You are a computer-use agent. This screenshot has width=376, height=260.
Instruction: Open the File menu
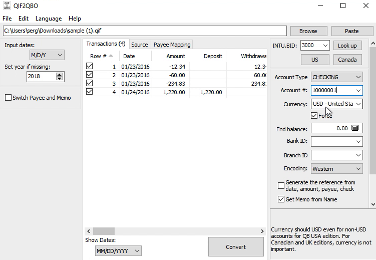point(7,19)
